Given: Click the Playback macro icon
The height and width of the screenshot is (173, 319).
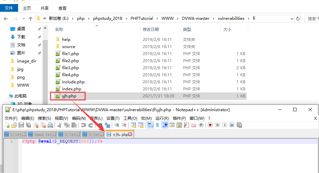Looking at the screenshot, I should pos(225,125).
